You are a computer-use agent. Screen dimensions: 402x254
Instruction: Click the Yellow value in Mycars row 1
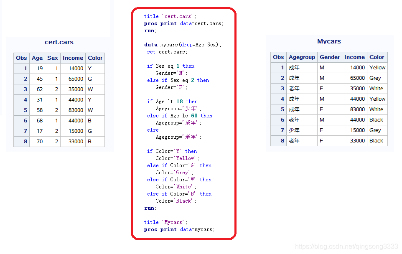point(377,67)
